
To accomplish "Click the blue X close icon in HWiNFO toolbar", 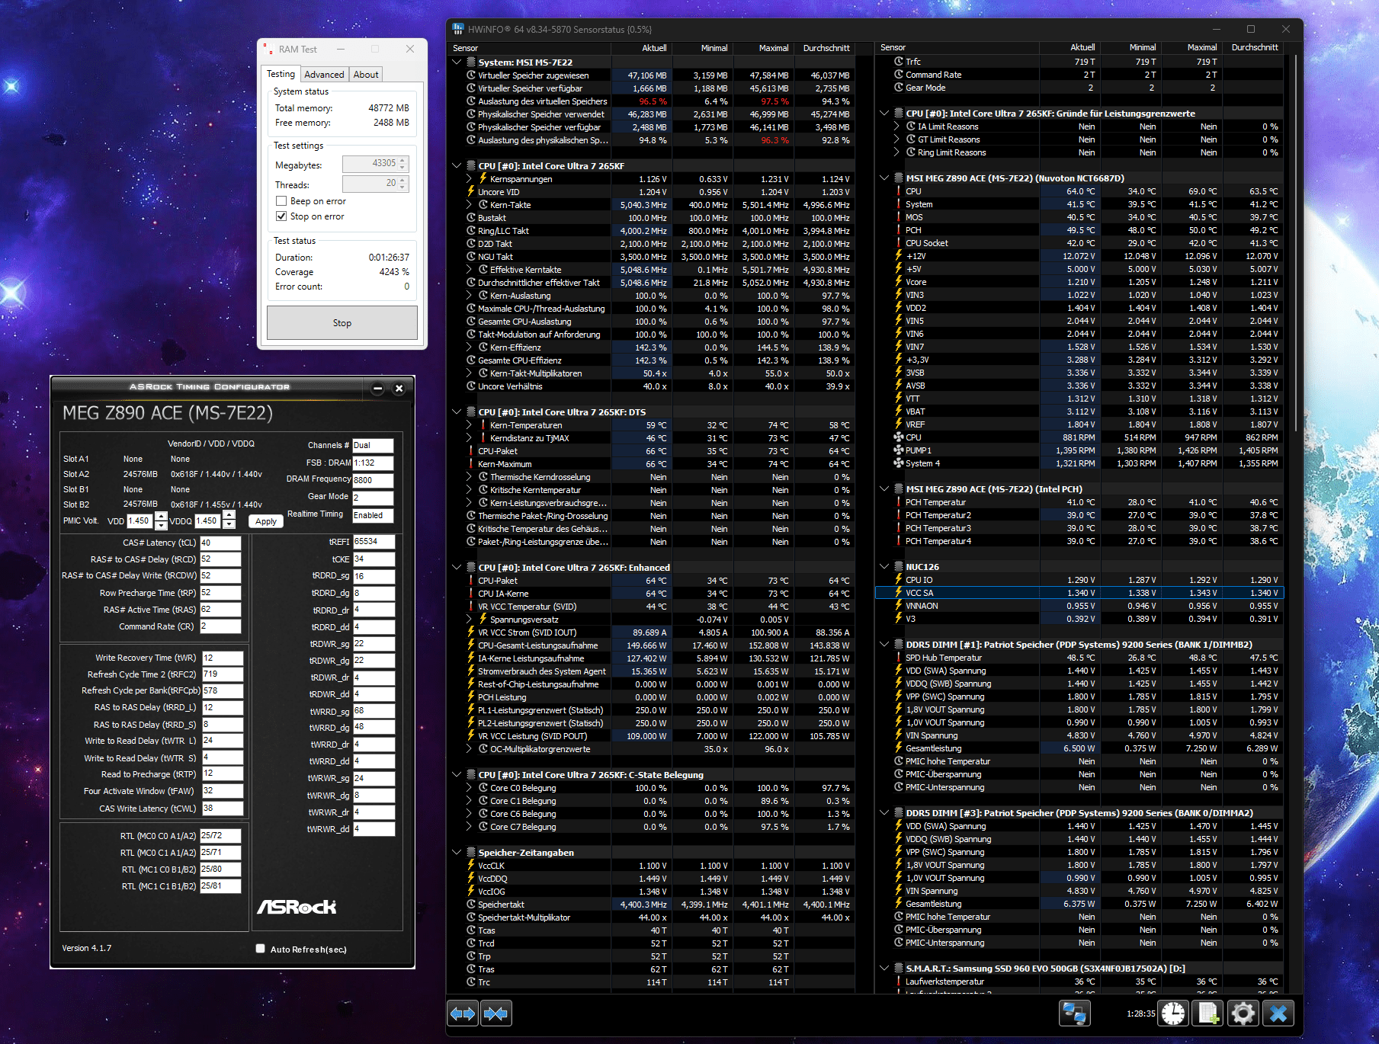I will pos(1278,1014).
